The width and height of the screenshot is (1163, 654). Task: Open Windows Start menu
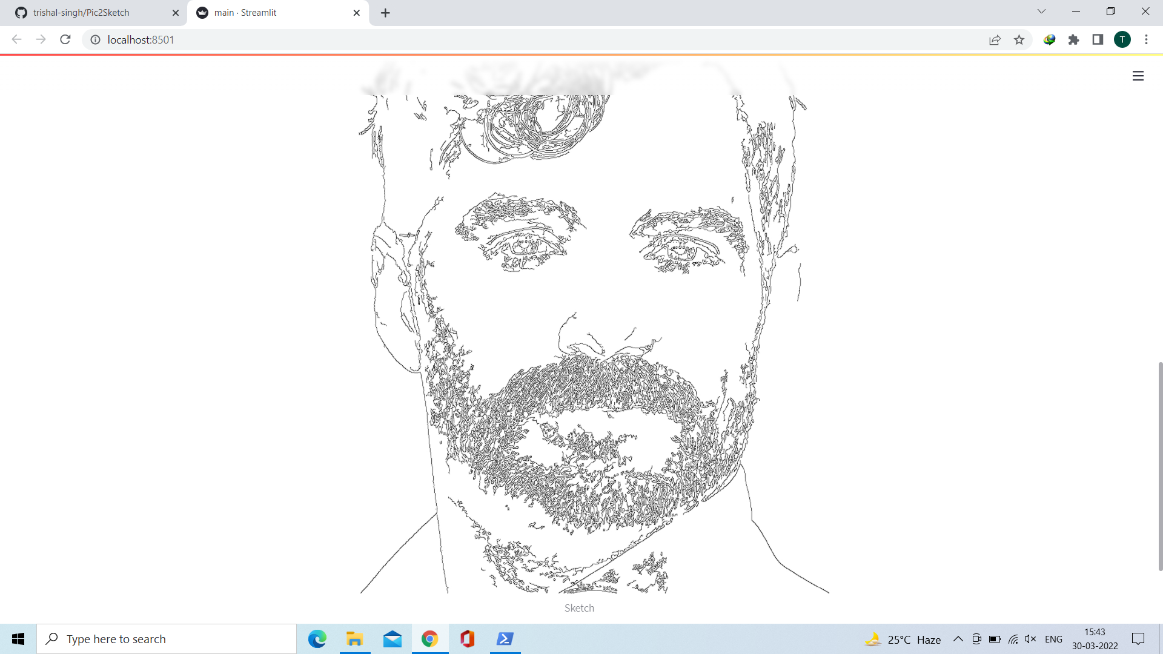pyautogui.click(x=18, y=639)
